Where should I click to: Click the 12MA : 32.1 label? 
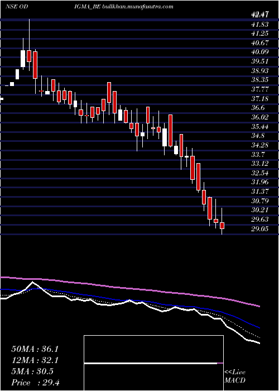[x=35, y=360]
